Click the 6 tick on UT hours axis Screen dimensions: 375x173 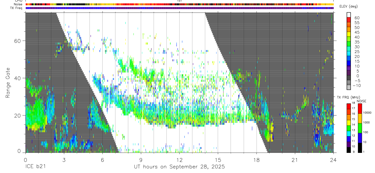[x=102, y=160]
